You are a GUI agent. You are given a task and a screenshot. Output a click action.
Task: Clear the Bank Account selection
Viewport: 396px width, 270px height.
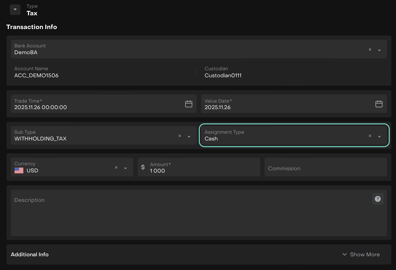pos(370,49)
